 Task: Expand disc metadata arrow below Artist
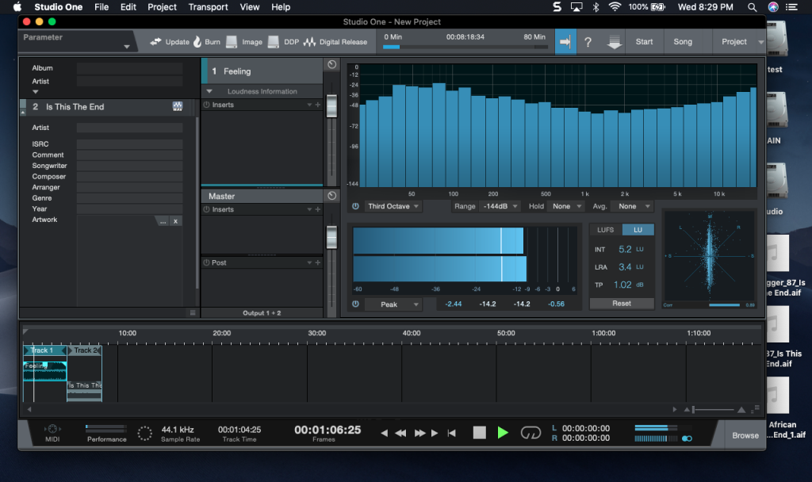tap(35, 92)
